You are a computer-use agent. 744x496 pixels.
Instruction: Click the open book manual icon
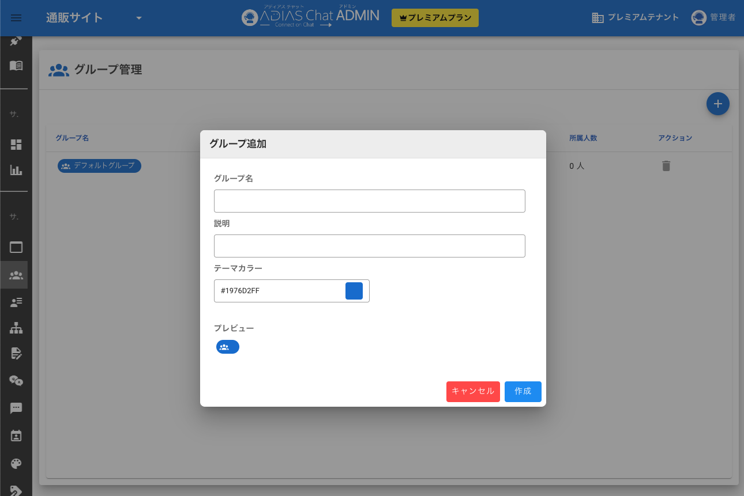(x=16, y=66)
